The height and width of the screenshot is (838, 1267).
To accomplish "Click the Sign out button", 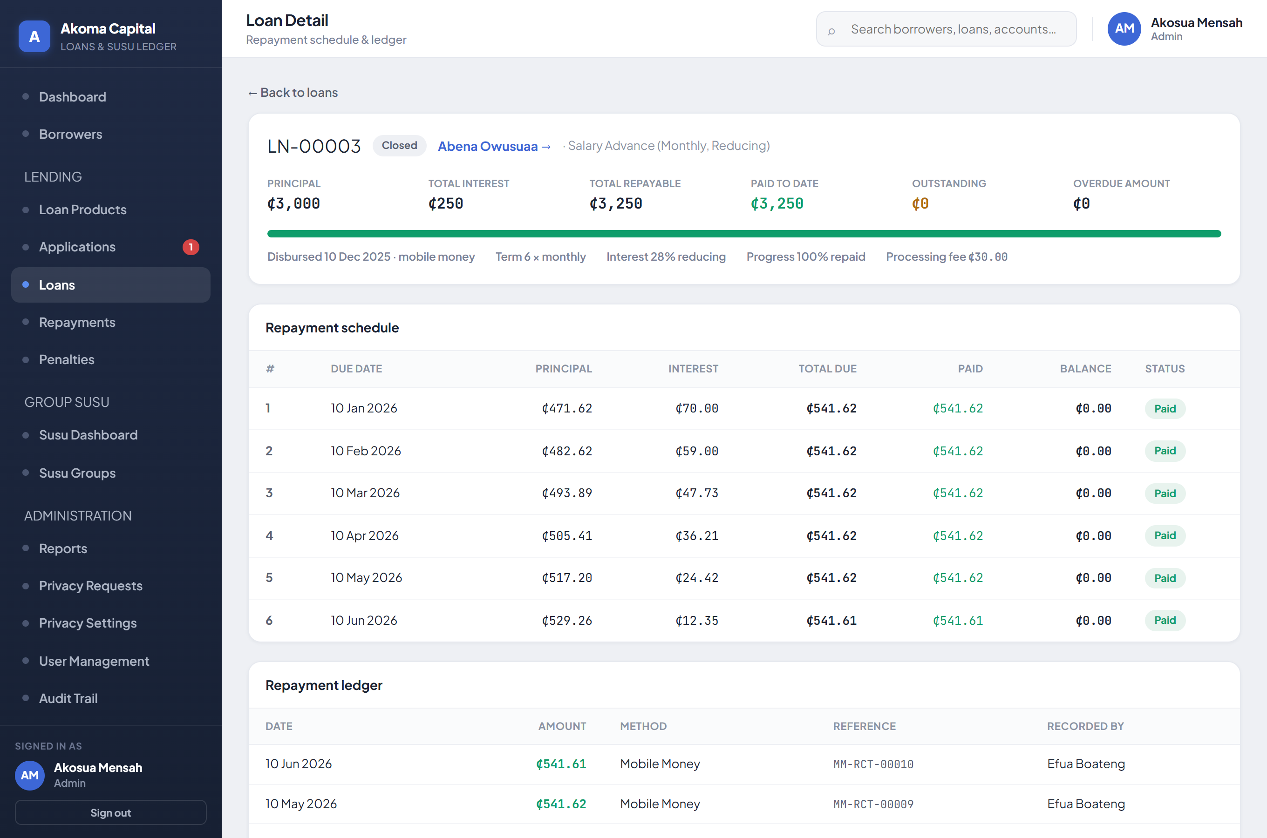I will pyautogui.click(x=111, y=812).
